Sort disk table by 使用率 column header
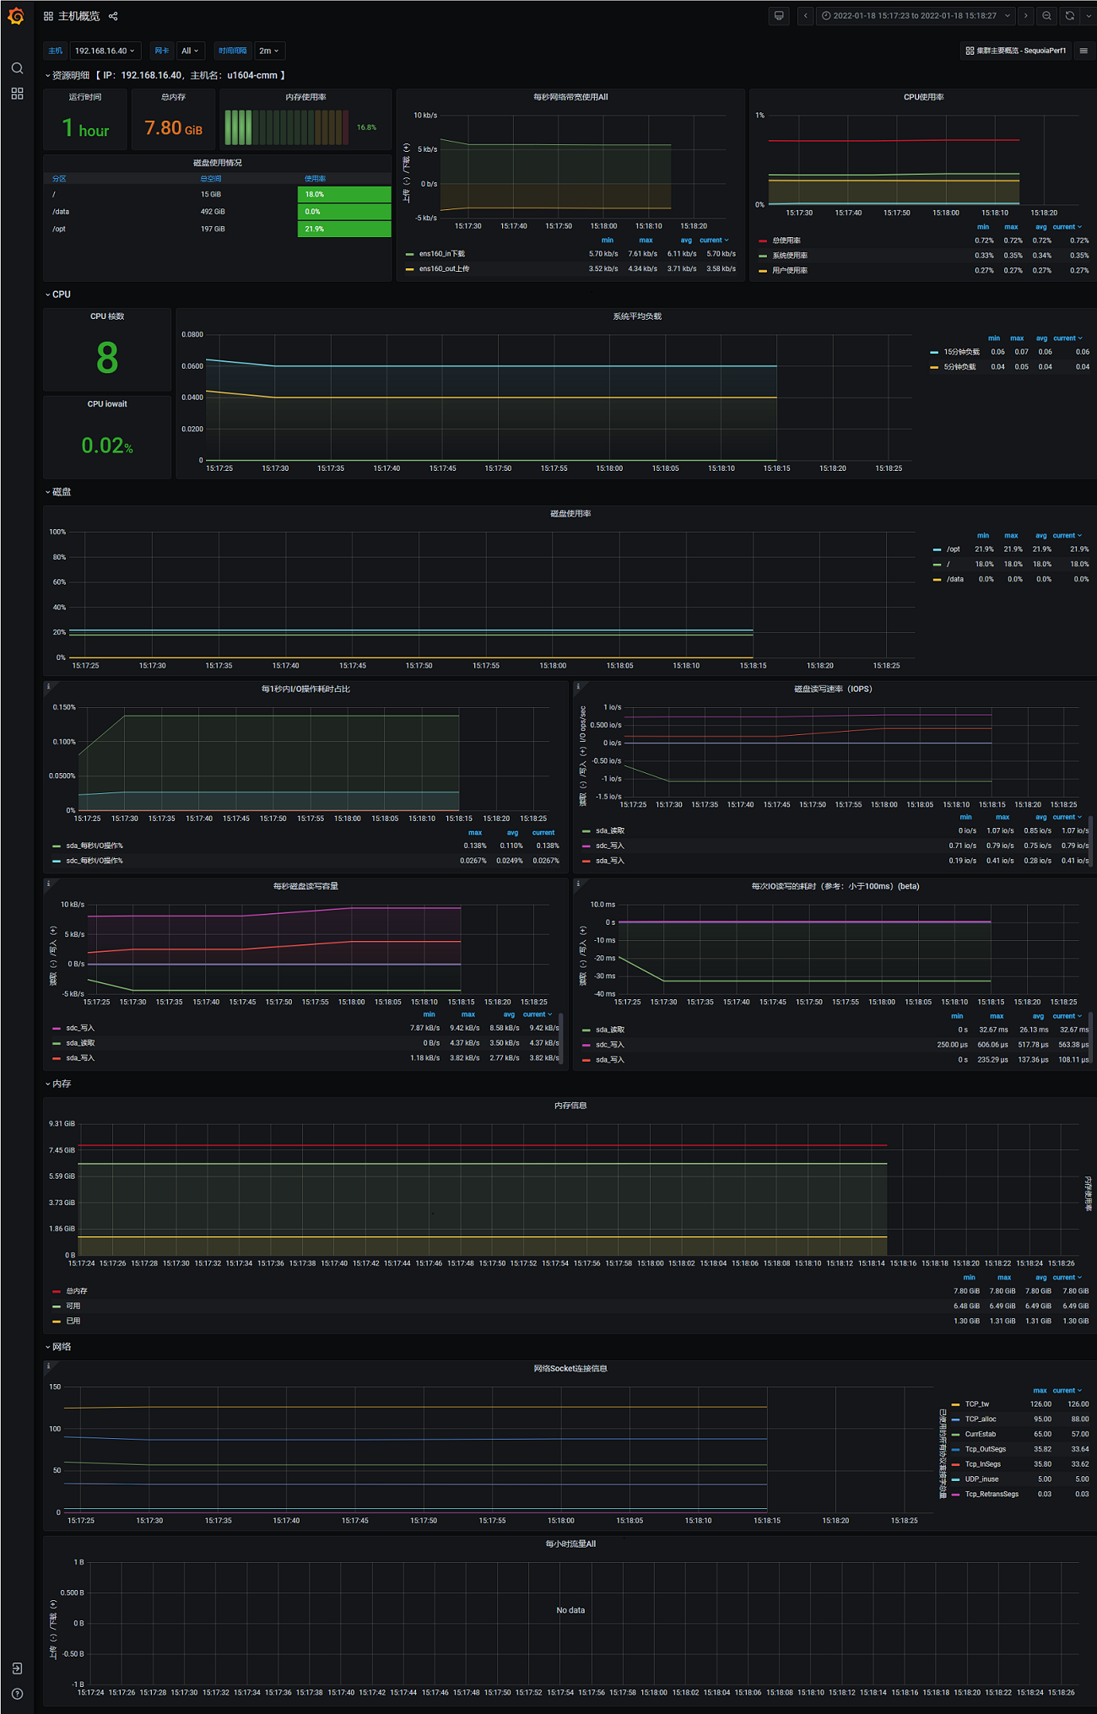 [315, 179]
